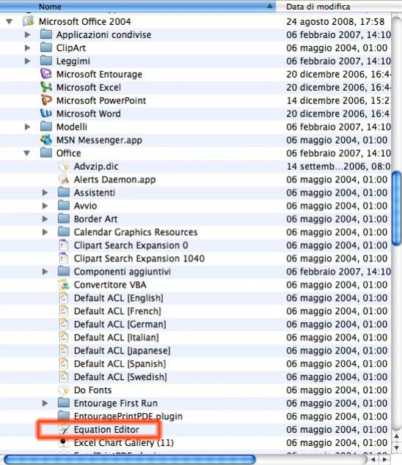Expand the Applicazioni condivise folder

[27, 34]
